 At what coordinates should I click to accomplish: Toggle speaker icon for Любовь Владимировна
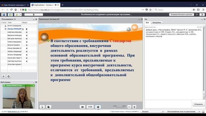coord(26,52)
